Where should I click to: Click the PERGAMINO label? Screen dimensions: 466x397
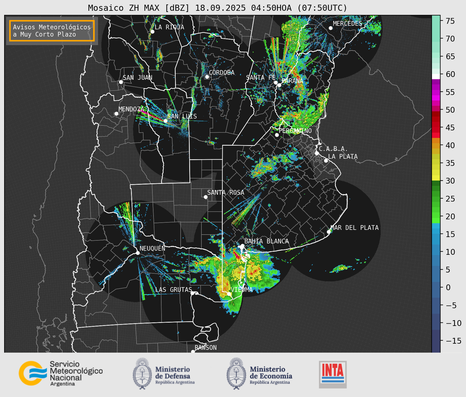coord(295,131)
